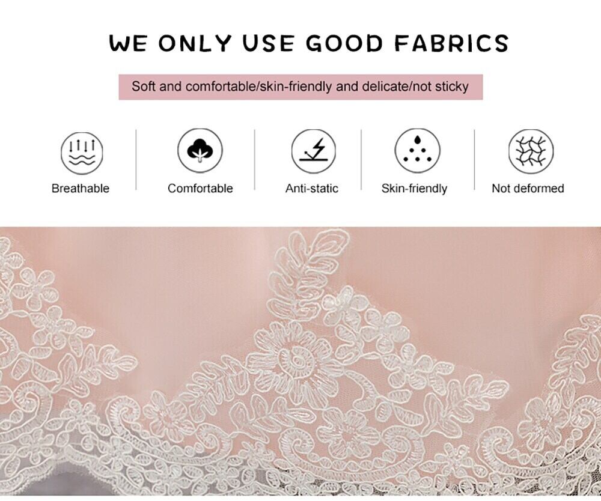This screenshot has width=601, height=501.
Task: Select the Anti-static label
Action: [311, 189]
